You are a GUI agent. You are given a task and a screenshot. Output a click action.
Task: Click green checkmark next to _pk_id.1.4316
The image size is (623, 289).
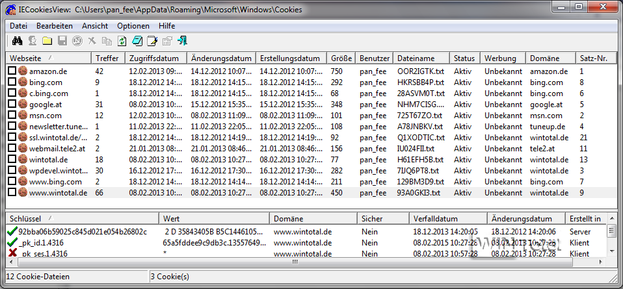click(x=12, y=242)
